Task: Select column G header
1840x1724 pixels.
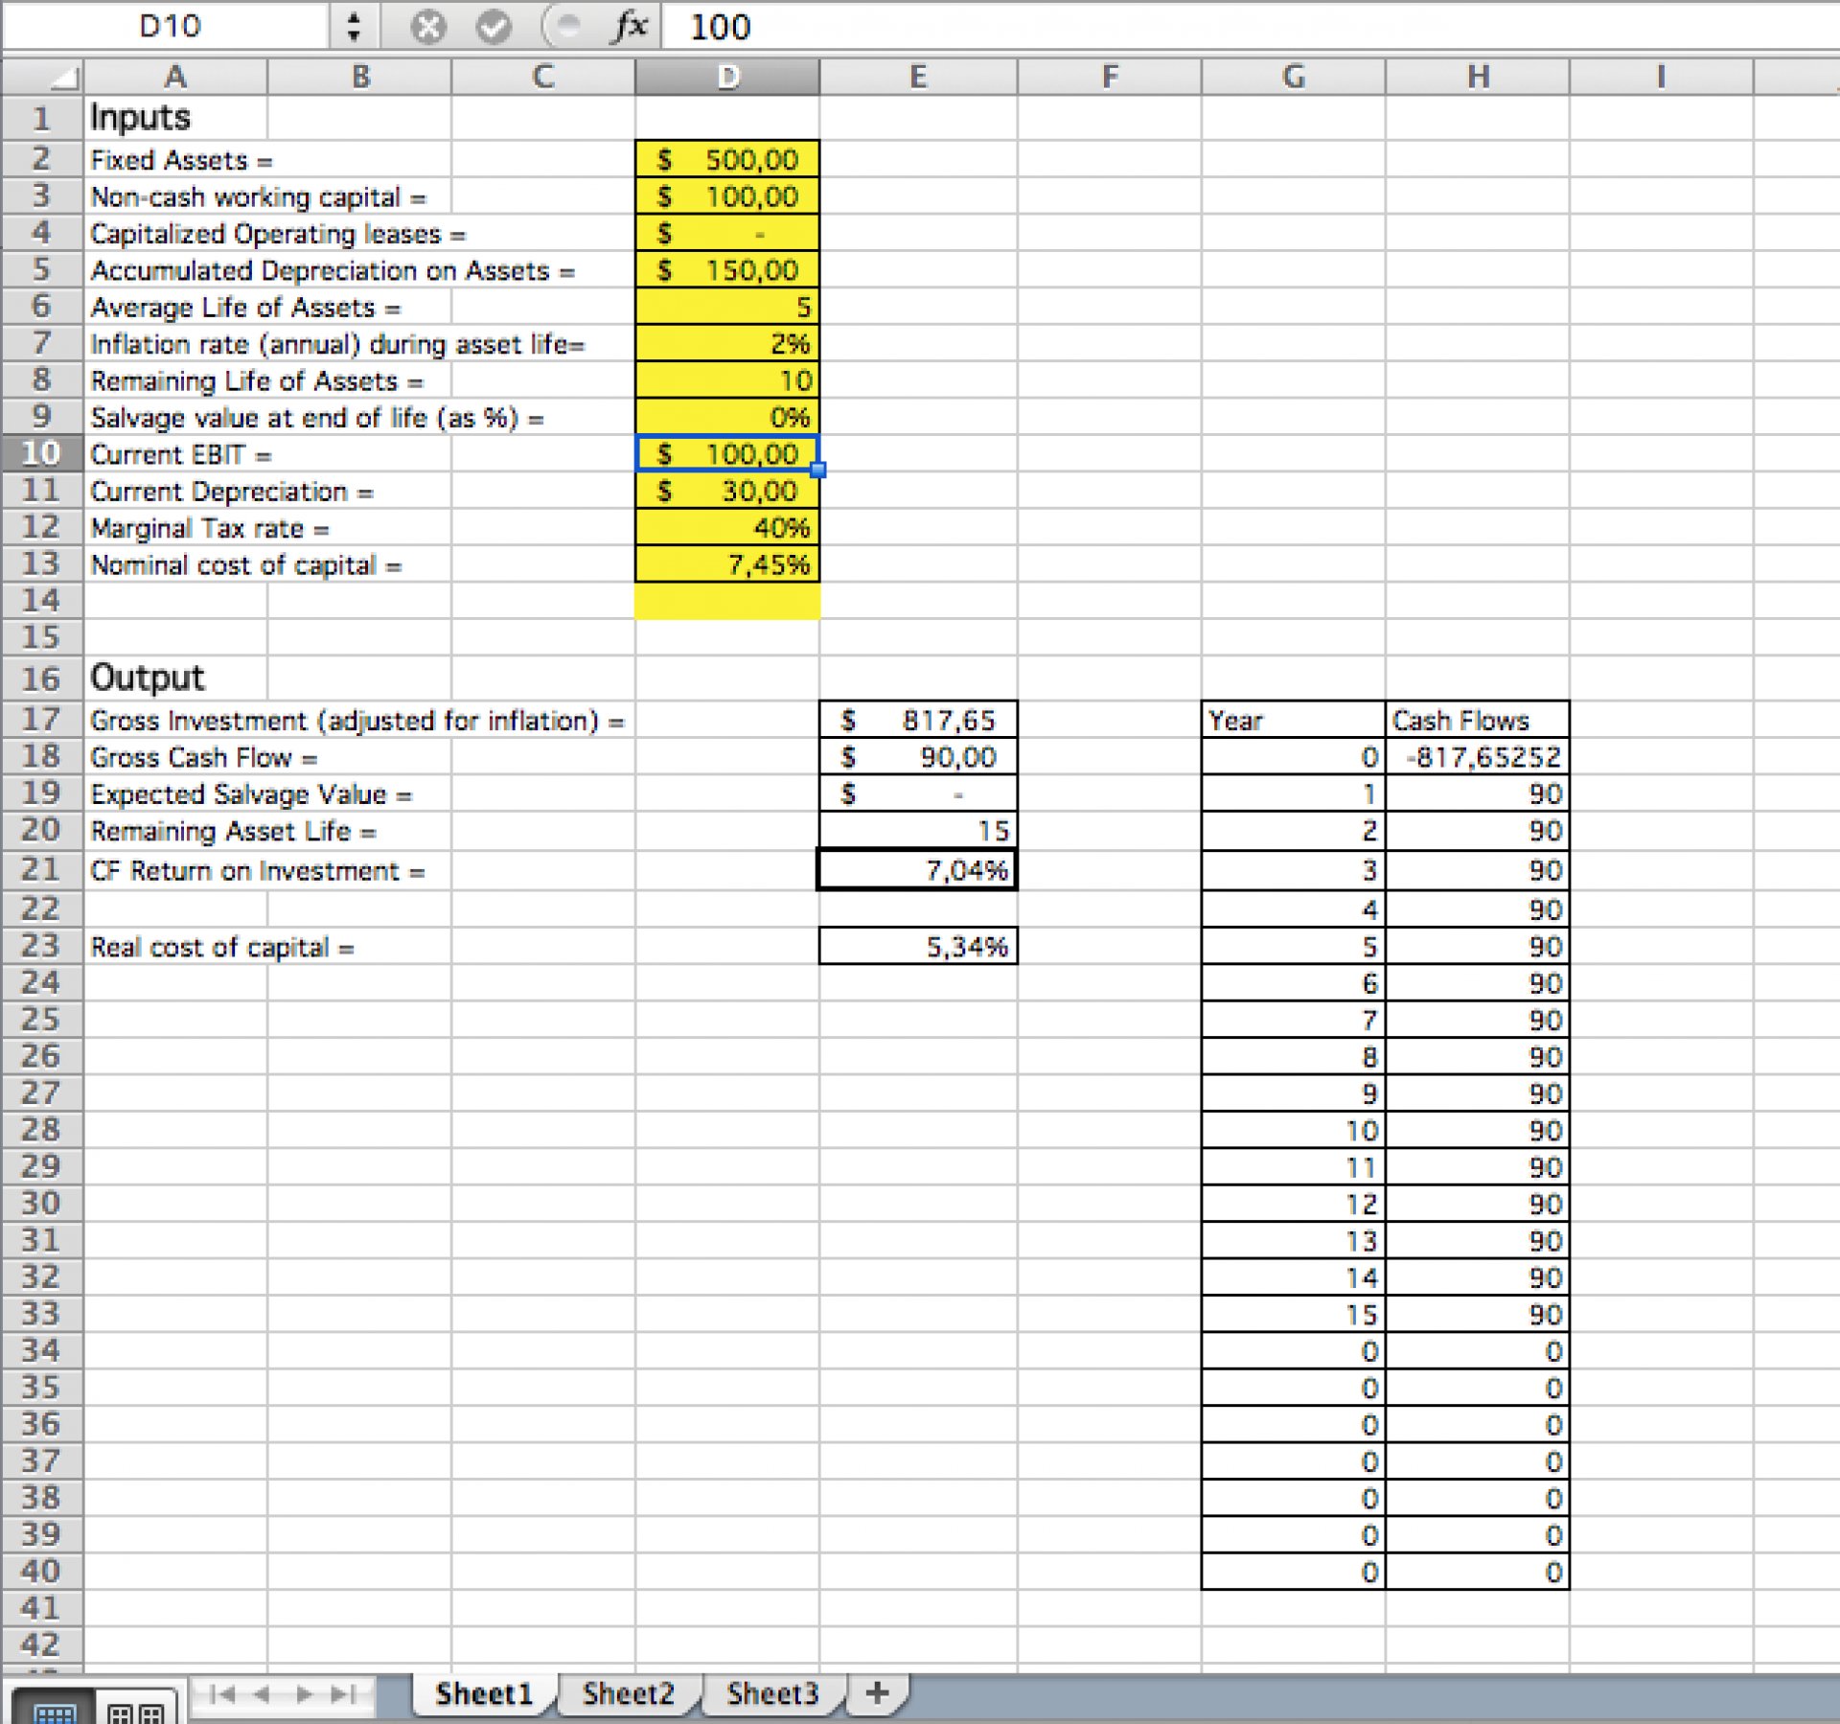Action: pos(1294,78)
